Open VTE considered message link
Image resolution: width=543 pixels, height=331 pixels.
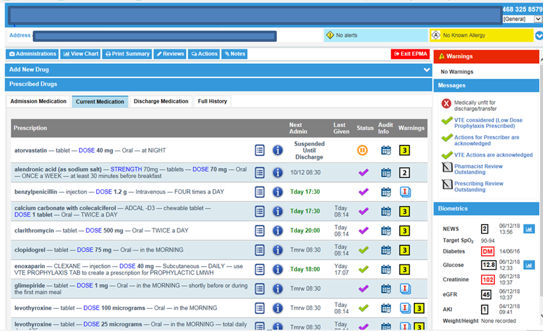click(x=488, y=123)
